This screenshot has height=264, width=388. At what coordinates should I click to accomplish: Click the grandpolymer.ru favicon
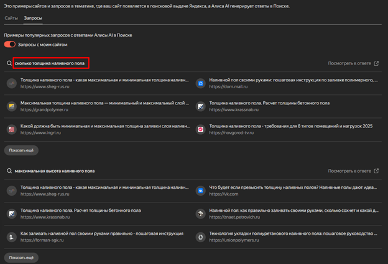12,106
